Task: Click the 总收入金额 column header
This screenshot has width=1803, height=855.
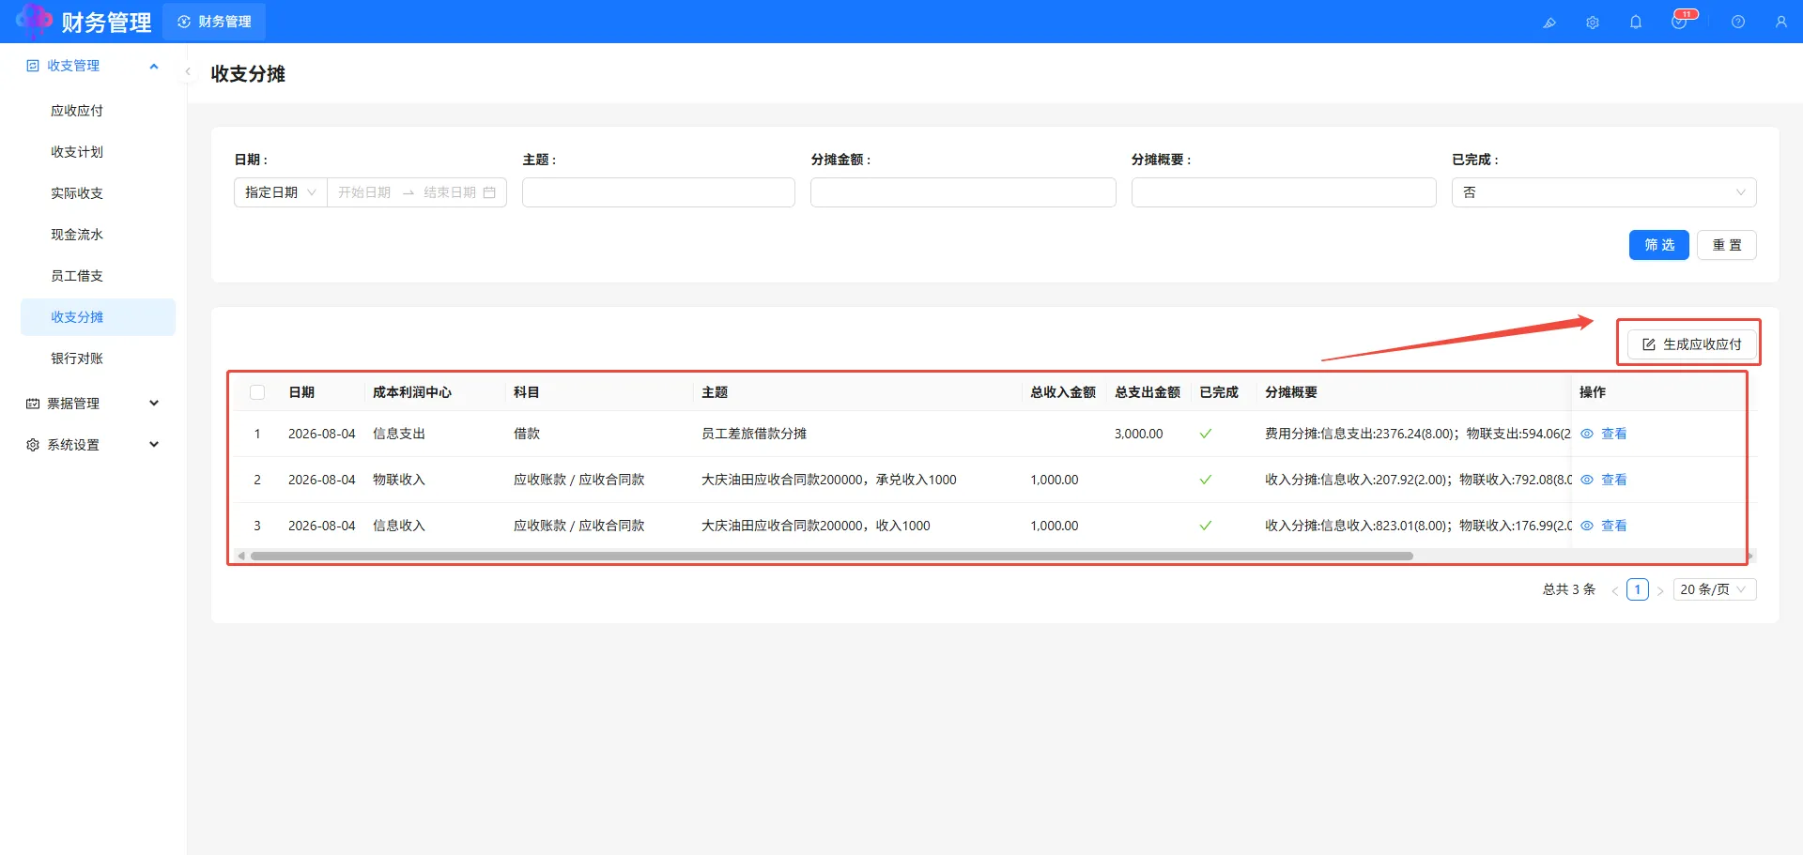Action: coord(1063,392)
